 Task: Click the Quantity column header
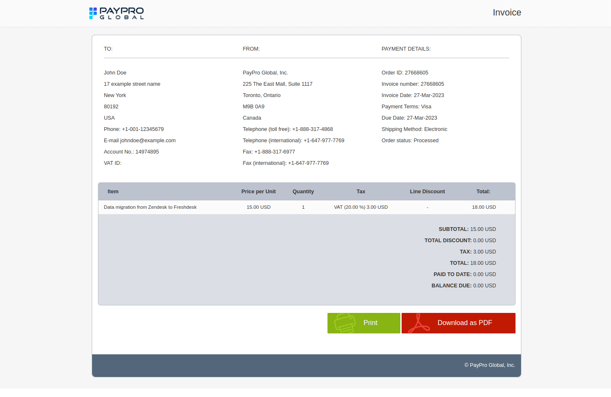[x=303, y=192]
